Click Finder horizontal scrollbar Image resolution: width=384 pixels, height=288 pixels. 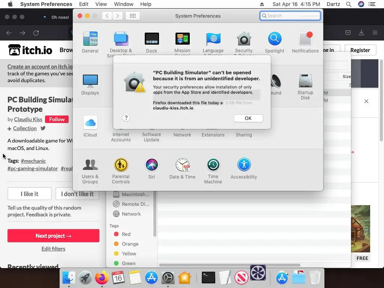pyautogui.click(x=230, y=265)
